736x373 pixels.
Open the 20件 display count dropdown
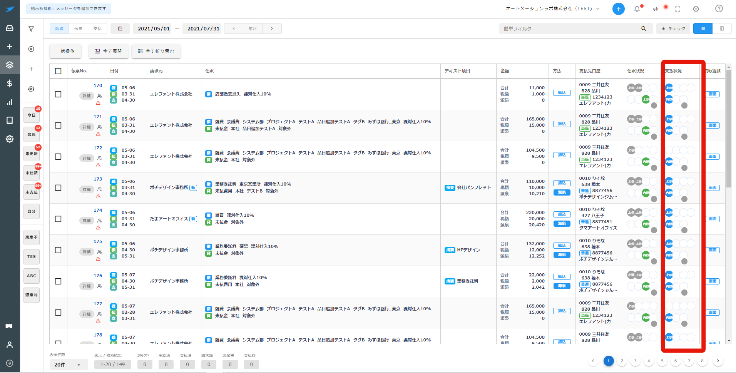click(69, 365)
